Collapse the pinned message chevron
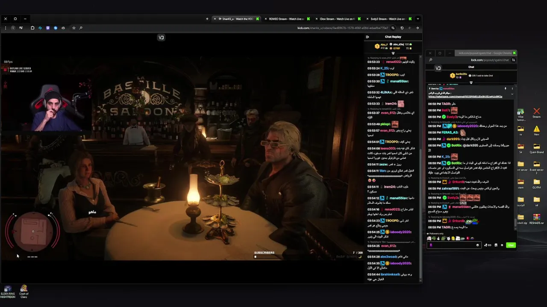 tap(512, 94)
